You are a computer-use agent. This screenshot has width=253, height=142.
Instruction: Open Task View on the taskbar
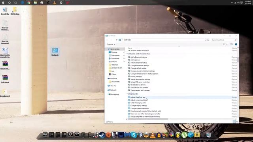click(16, 3)
